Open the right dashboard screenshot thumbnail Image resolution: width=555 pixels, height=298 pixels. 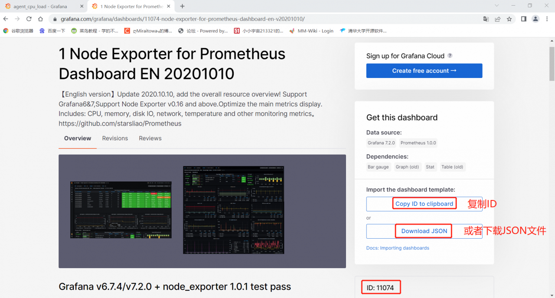234,210
